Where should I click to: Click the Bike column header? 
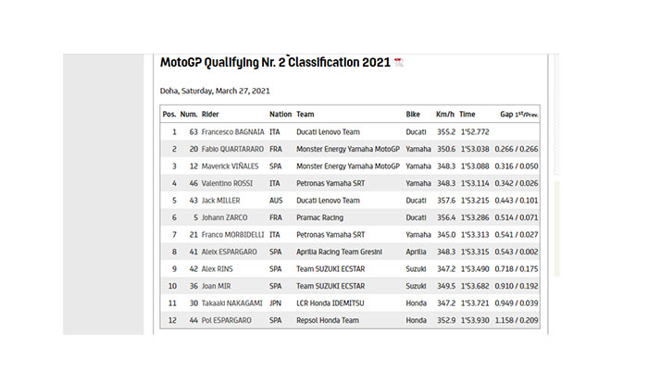pos(413,114)
